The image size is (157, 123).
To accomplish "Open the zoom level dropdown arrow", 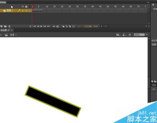I will coord(147,35).
